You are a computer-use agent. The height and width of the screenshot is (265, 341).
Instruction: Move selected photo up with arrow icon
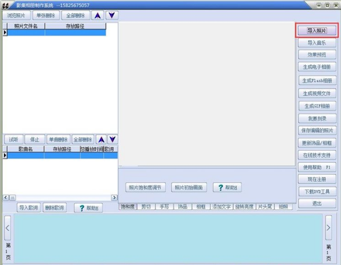[98, 15]
